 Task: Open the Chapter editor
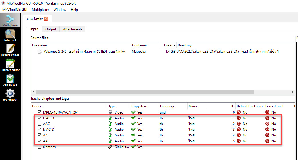[10, 65]
